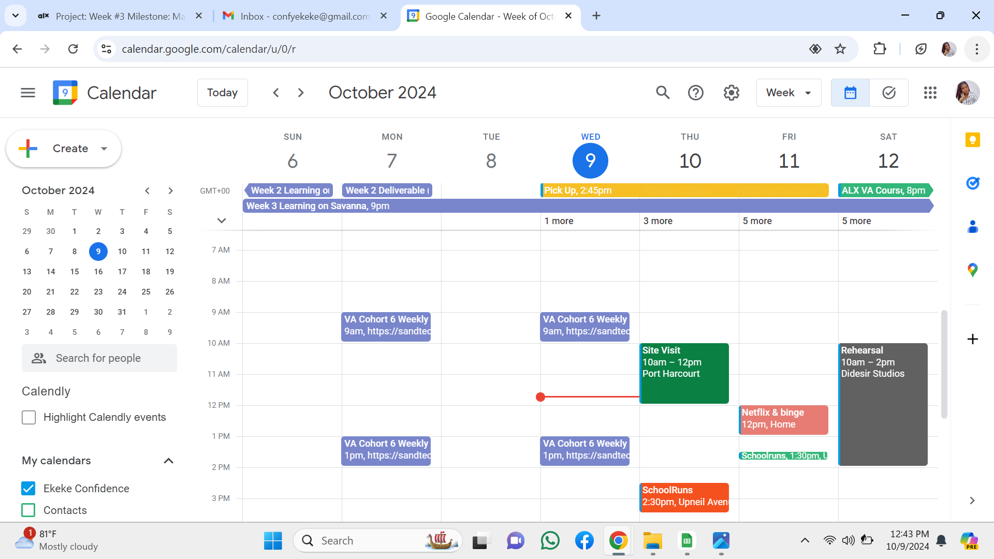Open the Week view dropdown
Viewport: 994px width, 559px height.
[788, 93]
